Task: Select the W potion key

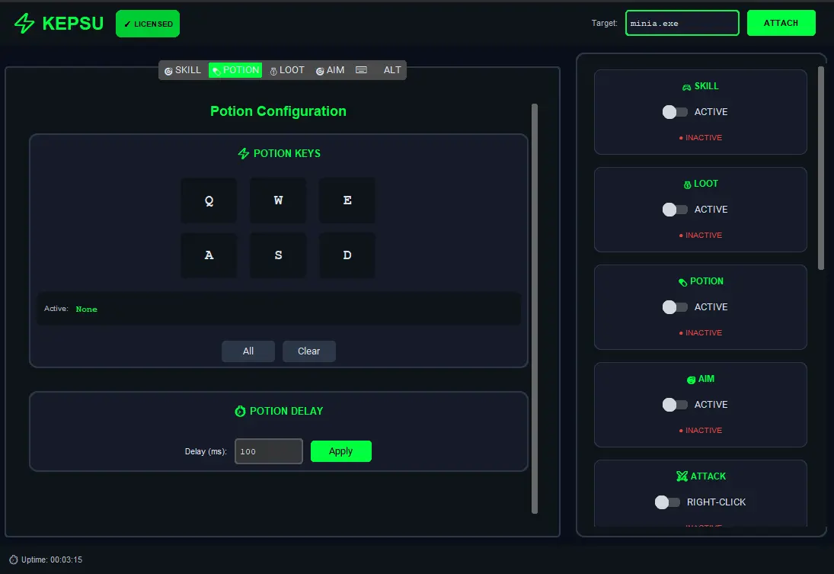Action: (x=278, y=200)
